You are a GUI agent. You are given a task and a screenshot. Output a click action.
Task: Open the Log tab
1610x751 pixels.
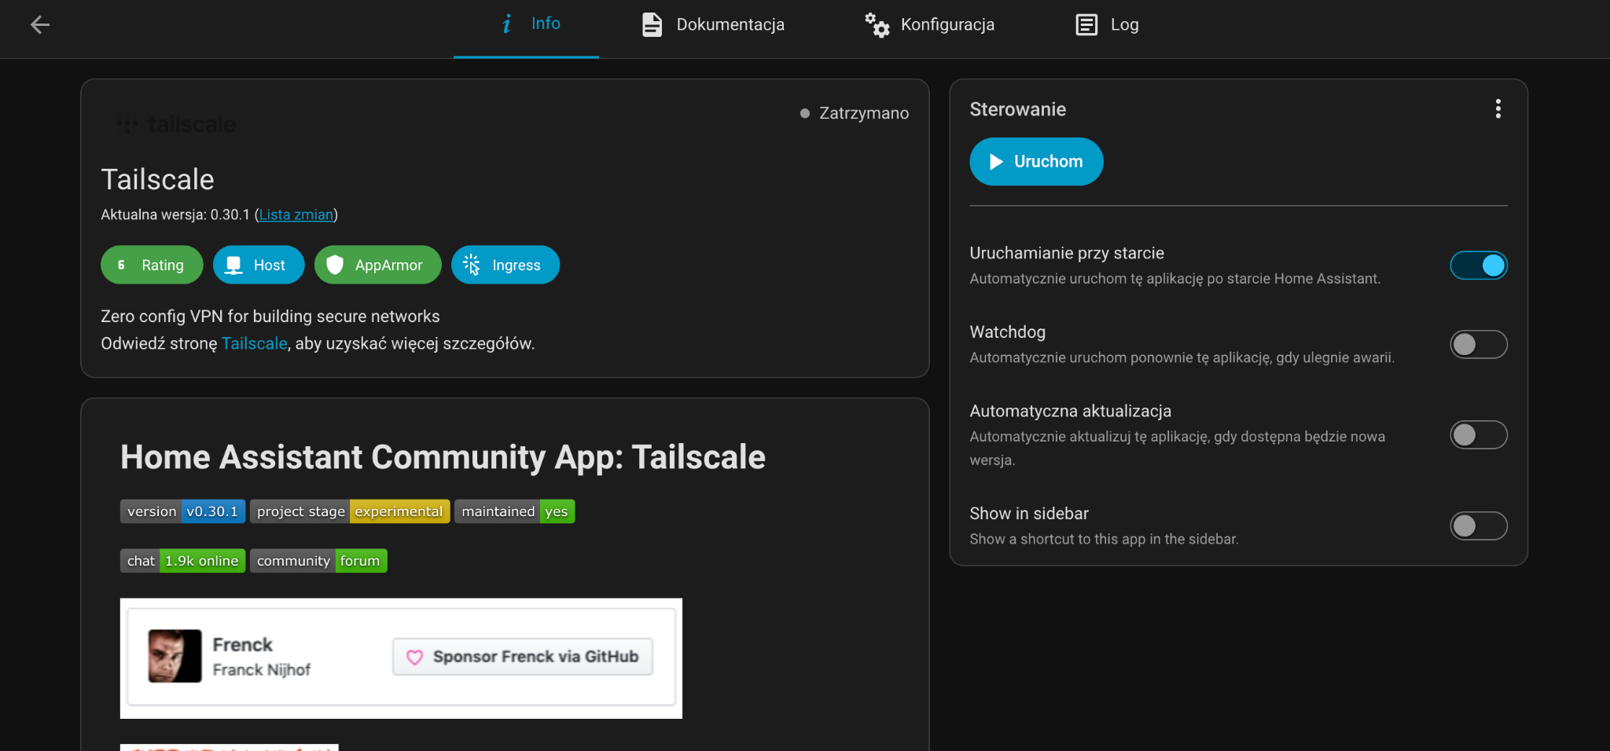pos(1107,25)
